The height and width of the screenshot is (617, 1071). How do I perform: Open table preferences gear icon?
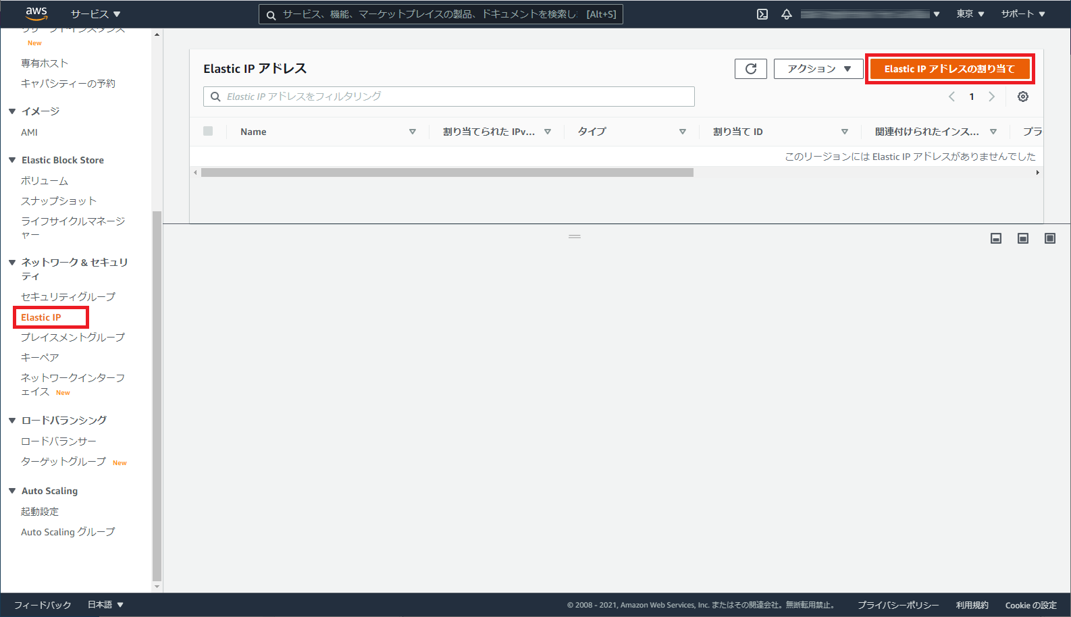pyautogui.click(x=1023, y=97)
